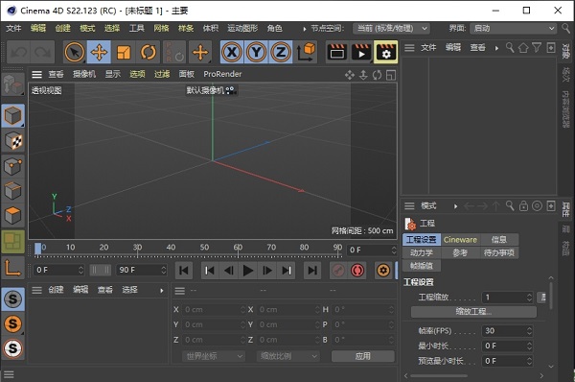Expand more Attribute Manager 模式 arrow
Screen dimensions: 575x382
(455, 206)
